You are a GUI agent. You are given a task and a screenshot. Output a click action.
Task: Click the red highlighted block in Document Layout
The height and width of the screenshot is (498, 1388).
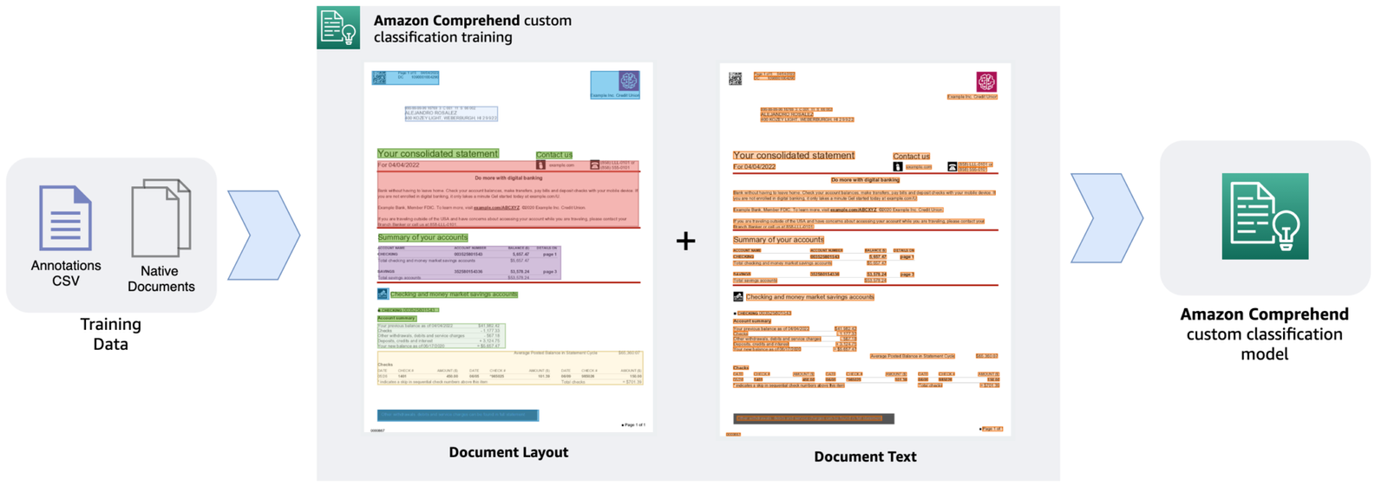[x=508, y=197]
